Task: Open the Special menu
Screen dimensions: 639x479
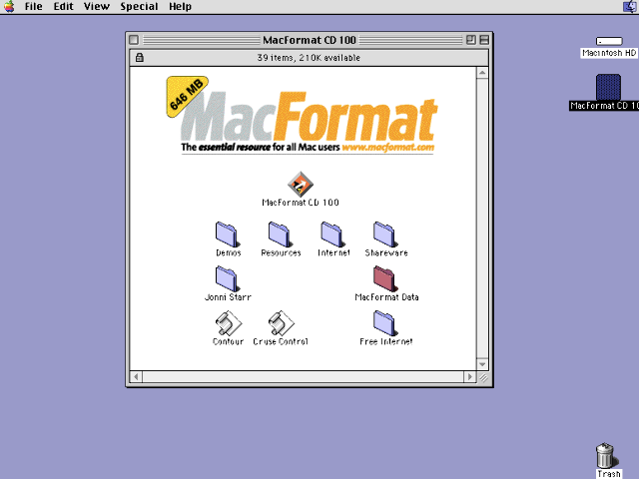Action: pyautogui.click(x=139, y=7)
